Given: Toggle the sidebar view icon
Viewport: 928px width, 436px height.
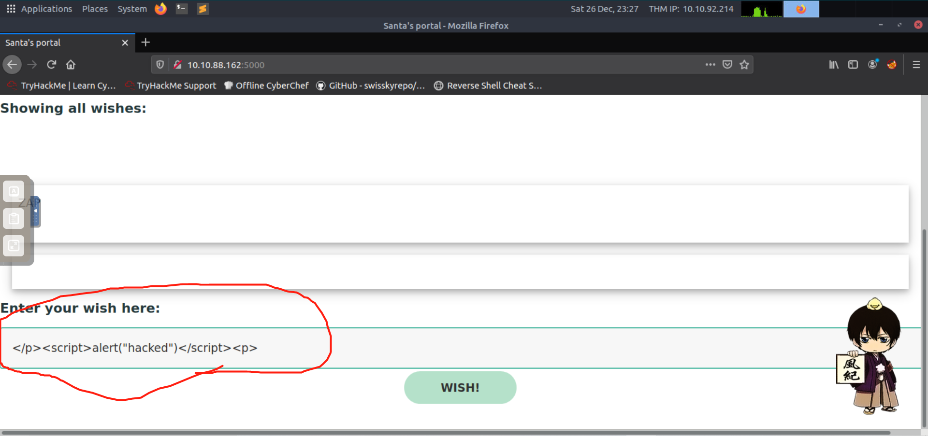Looking at the screenshot, I should click(x=853, y=65).
